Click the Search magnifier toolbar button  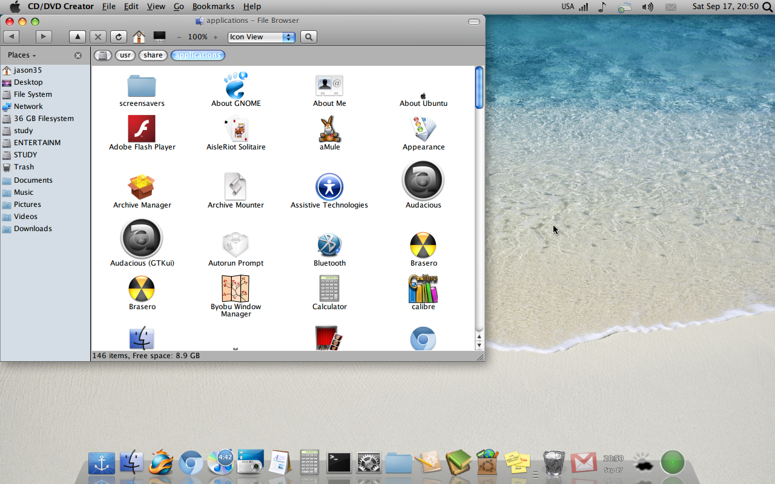(309, 37)
